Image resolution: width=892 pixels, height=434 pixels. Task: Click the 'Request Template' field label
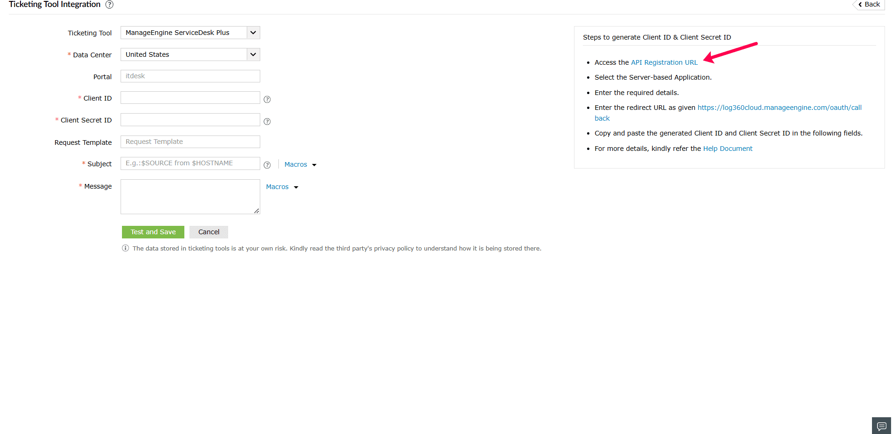point(83,142)
